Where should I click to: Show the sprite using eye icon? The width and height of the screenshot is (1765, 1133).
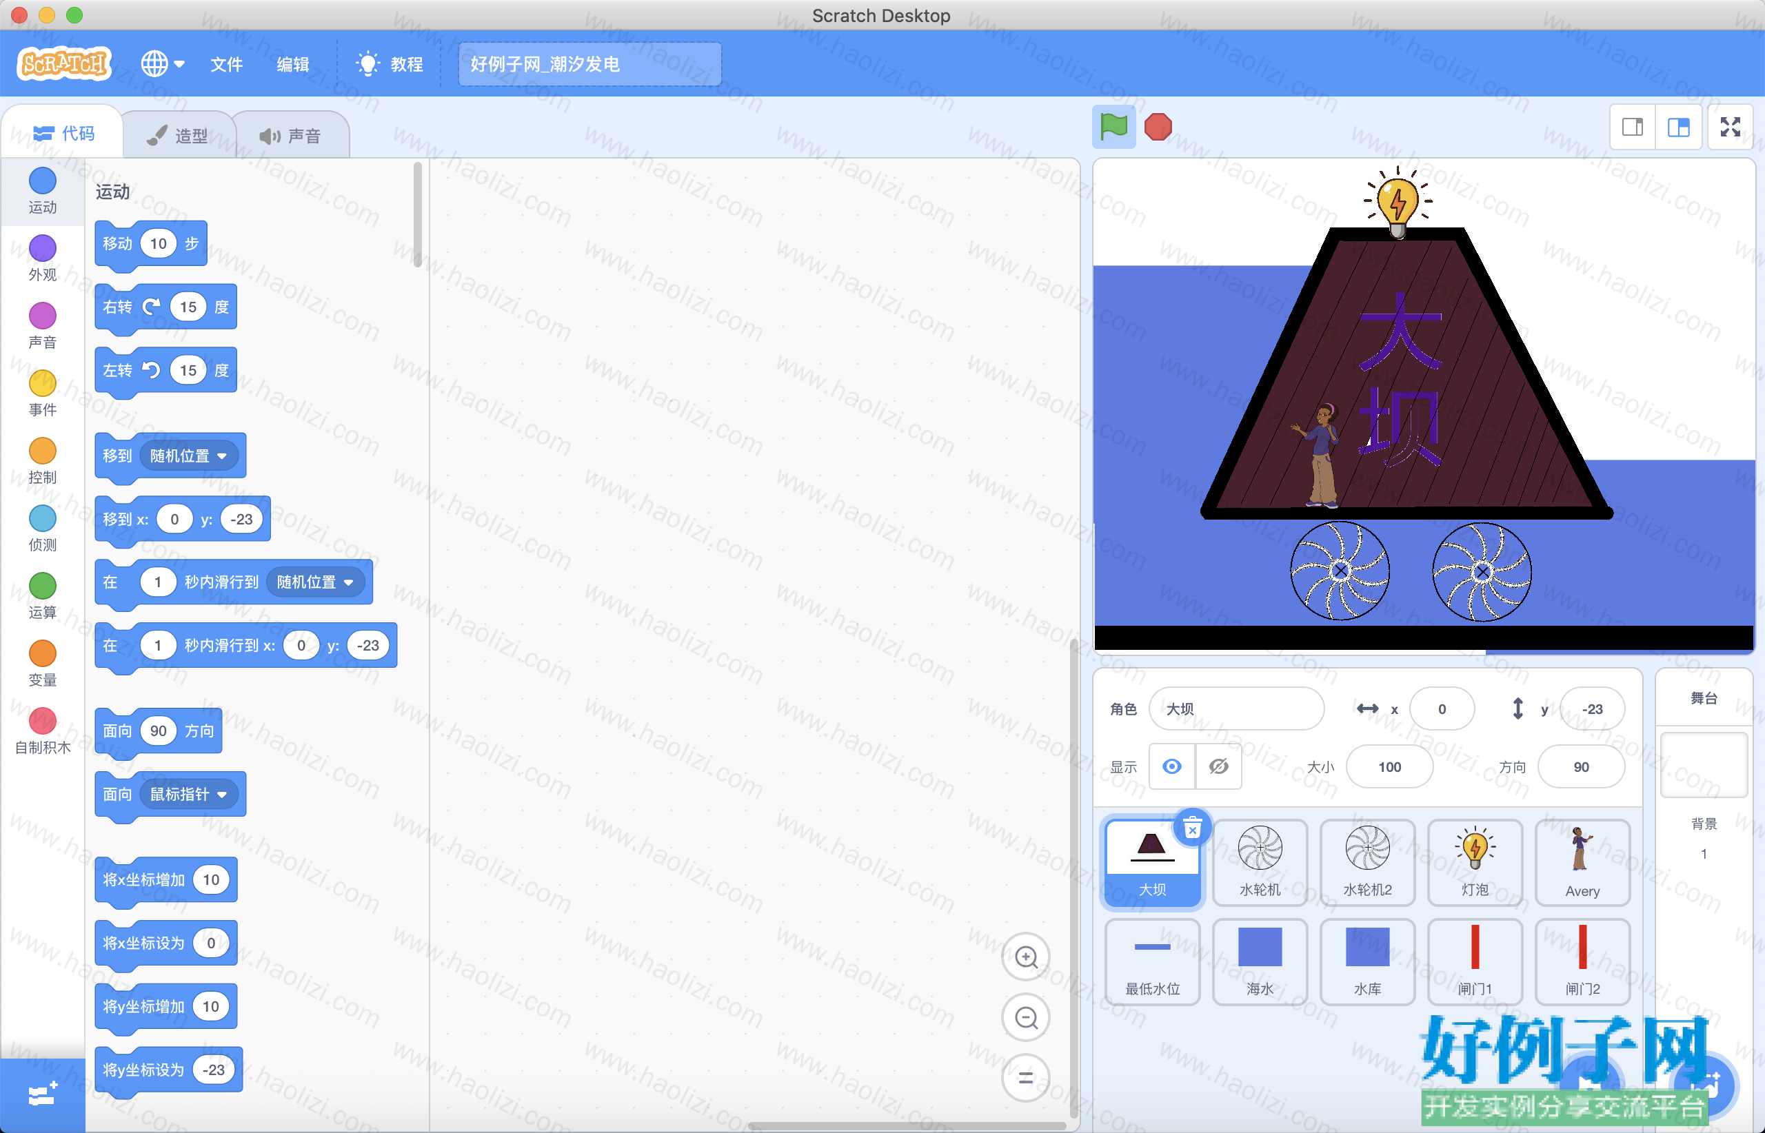[1172, 766]
